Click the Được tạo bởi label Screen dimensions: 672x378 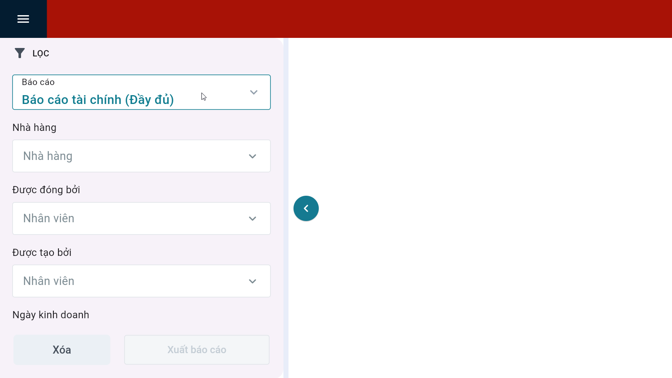[42, 253]
